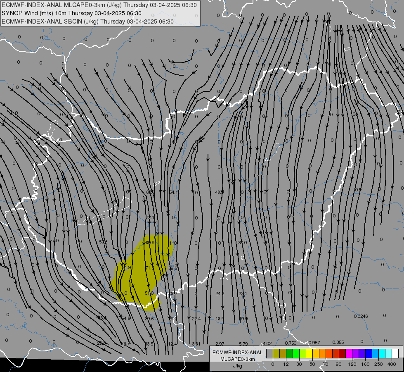
Task: Pick the dark red legend swatch
Action: click(342, 353)
